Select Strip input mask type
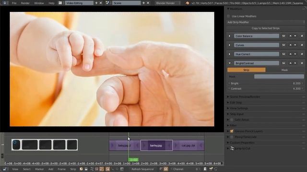Image resolution: width=307 pixels, height=172 pixels. 246,70
